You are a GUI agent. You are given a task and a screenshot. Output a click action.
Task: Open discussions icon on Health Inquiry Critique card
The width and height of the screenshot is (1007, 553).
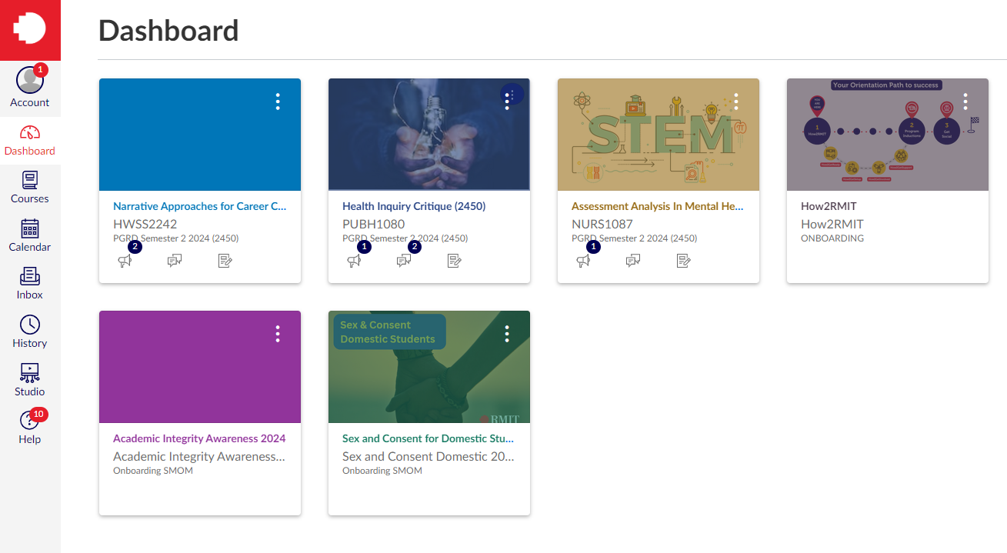403,260
